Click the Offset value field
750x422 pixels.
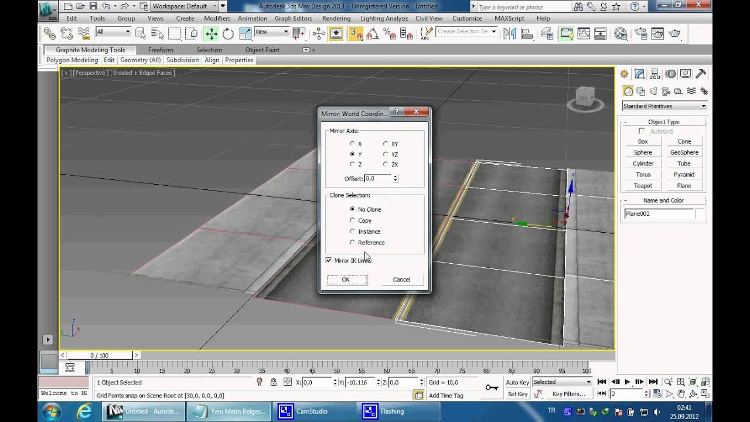[x=378, y=178]
